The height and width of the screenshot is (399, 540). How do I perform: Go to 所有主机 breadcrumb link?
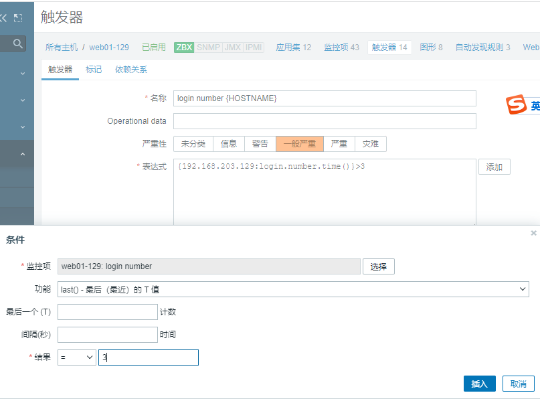(62, 48)
